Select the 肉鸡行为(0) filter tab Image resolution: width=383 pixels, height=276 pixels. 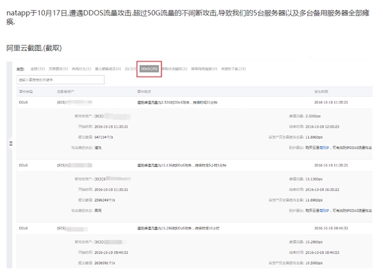(81, 69)
